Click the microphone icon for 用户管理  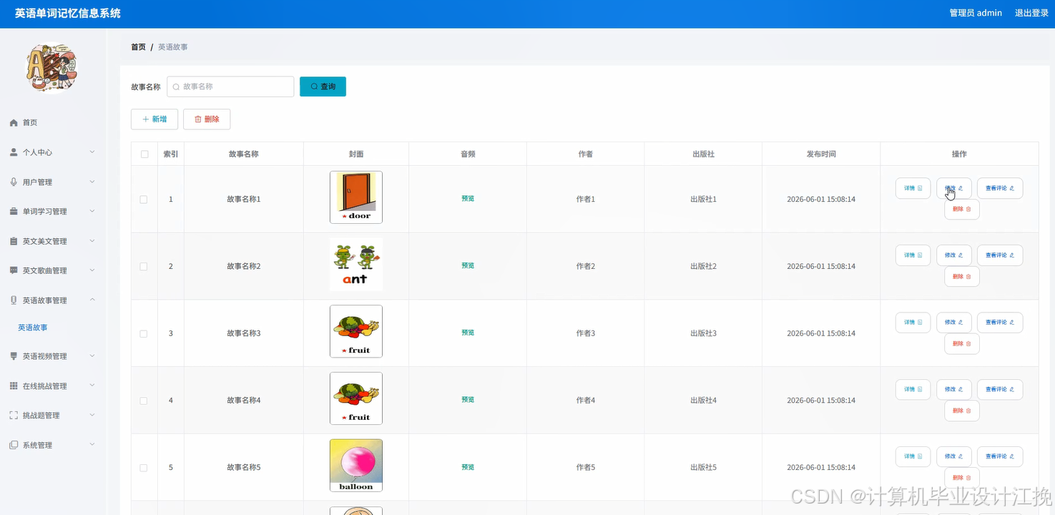[x=14, y=182]
